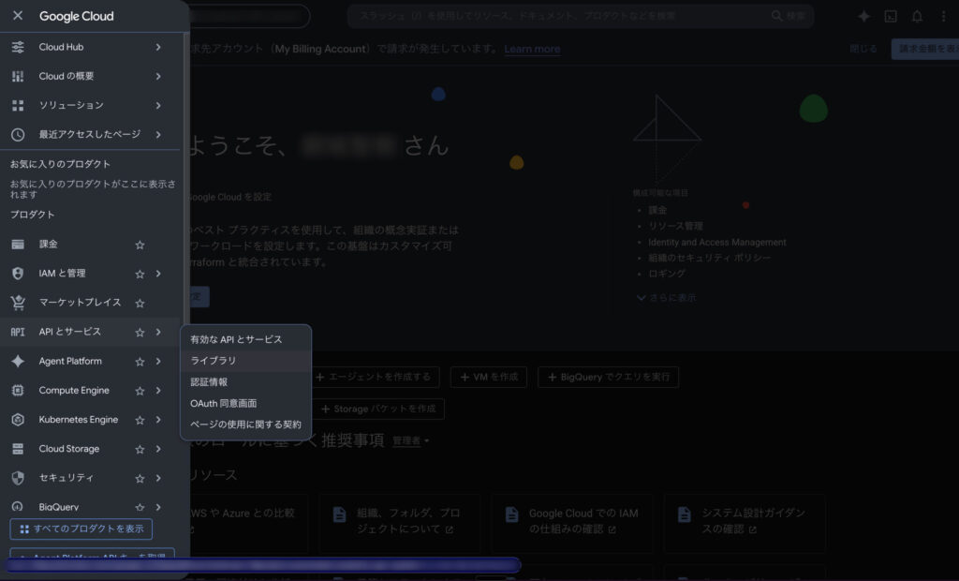Click the API とサービス API icon
This screenshot has height=581, width=959.
pyautogui.click(x=18, y=332)
